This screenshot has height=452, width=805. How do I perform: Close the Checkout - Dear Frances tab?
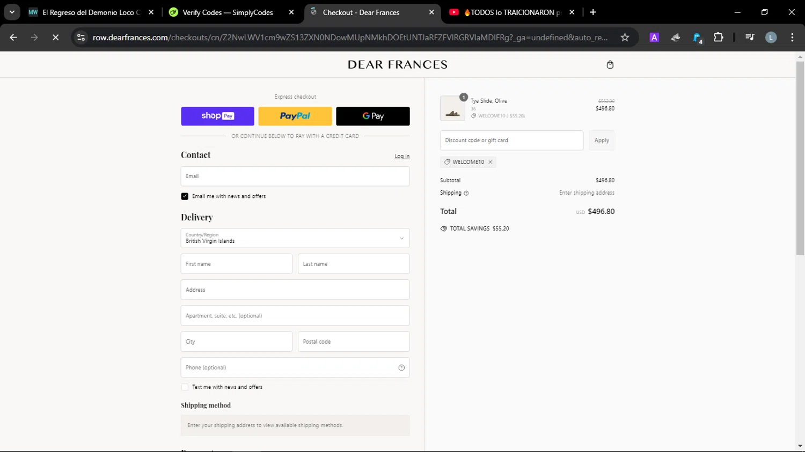pyautogui.click(x=431, y=12)
